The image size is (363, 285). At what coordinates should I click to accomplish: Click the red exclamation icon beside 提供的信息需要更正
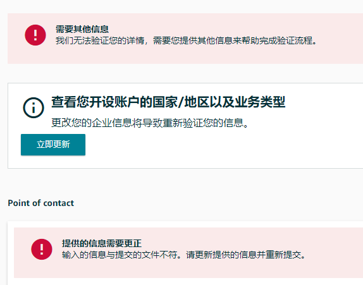coord(42,250)
